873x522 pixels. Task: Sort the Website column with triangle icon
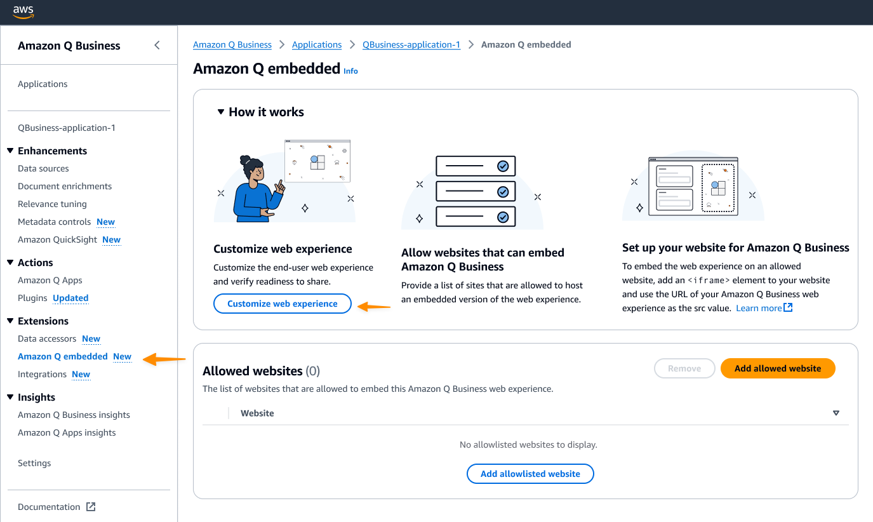(x=836, y=413)
